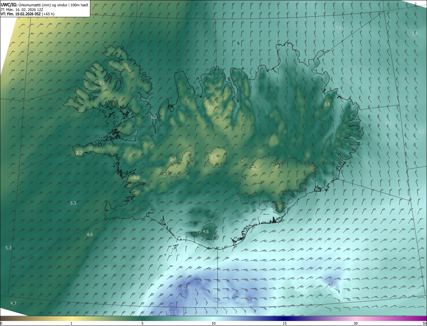The width and height of the screenshot is (427, 326).
Task: Click the 2.6 value on Vatnajökull glacier
Action: click(x=255, y=168)
